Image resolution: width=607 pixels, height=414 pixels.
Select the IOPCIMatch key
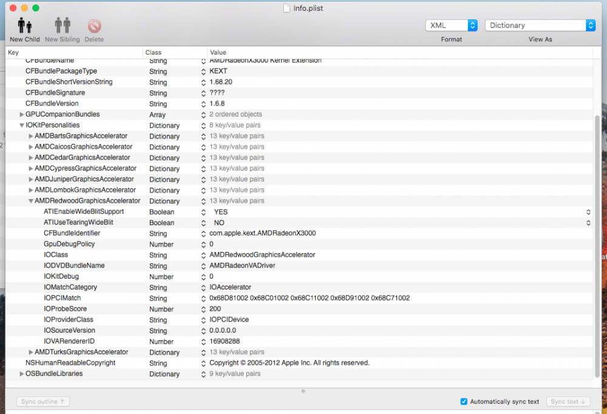(62, 298)
